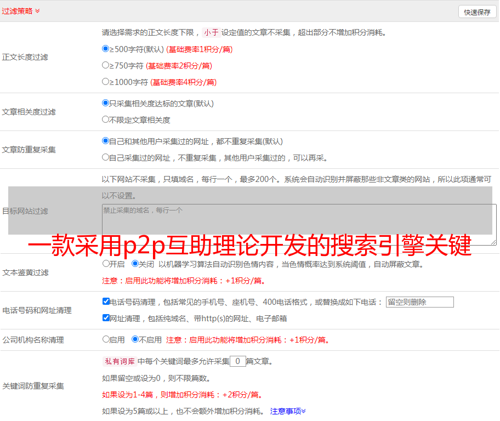Image resolution: width=500 pixels, height=421 pixels.
Task: Grab the textarea resize handle corner
Action: tap(493, 242)
